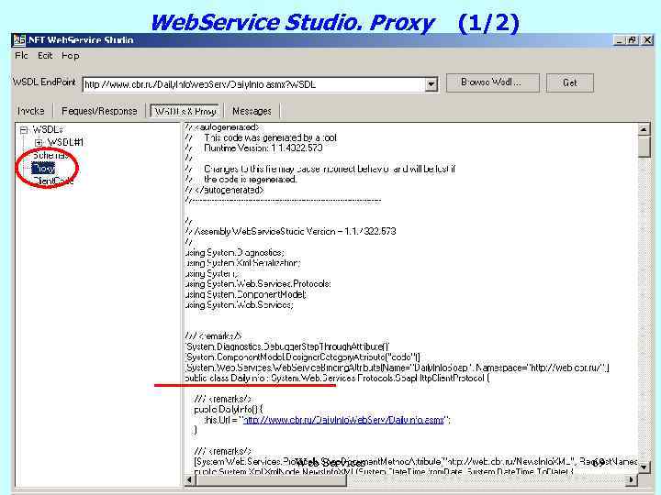Click the vertical scrollbar down arrow
This screenshot has width=661, height=495.
pos(644,467)
